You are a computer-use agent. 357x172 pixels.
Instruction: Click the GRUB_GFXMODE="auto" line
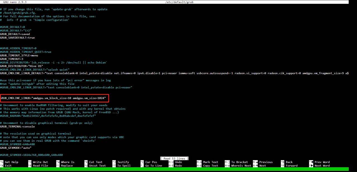tap(16, 148)
